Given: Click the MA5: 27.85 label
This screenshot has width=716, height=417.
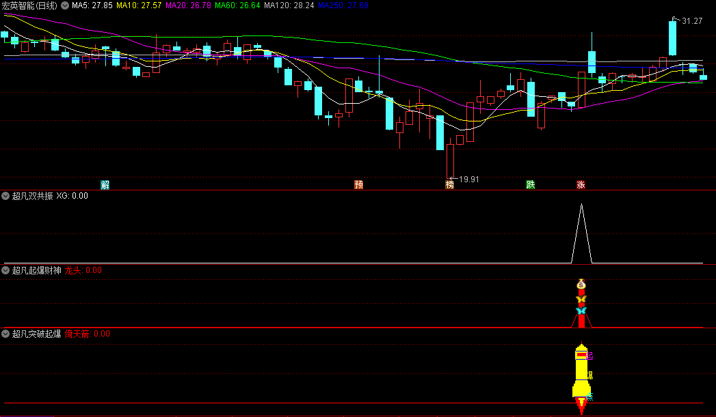Looking at the screenshot, I should (x=92, y=5).
